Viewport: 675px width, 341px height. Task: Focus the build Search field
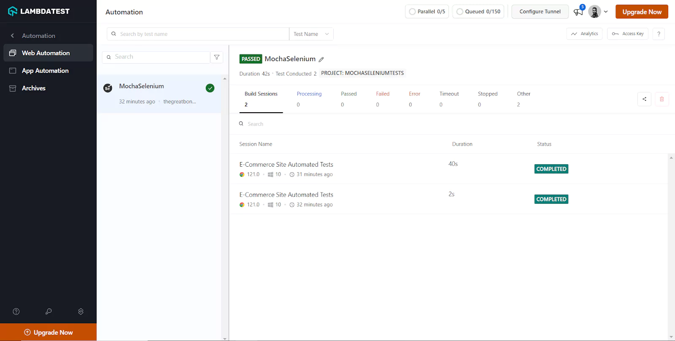156,57
